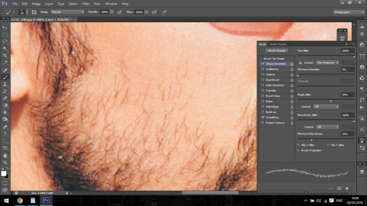
Task: Select the Rectangular Marquee tool
Action: (x=5, y=35)
